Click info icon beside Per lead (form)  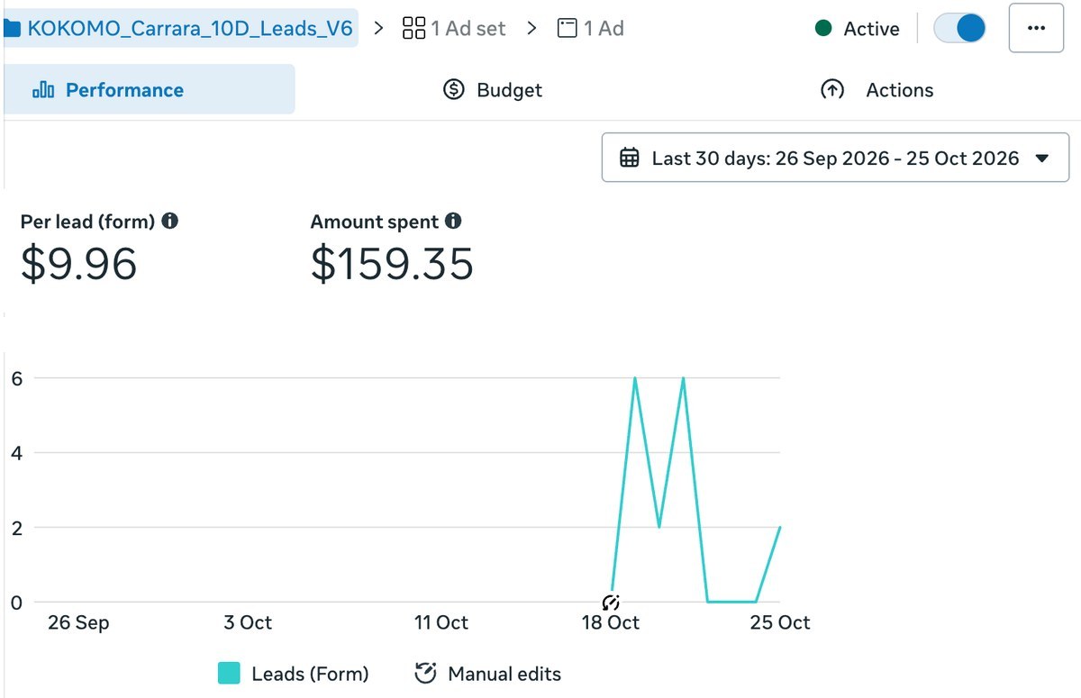(x=169, y=221)
